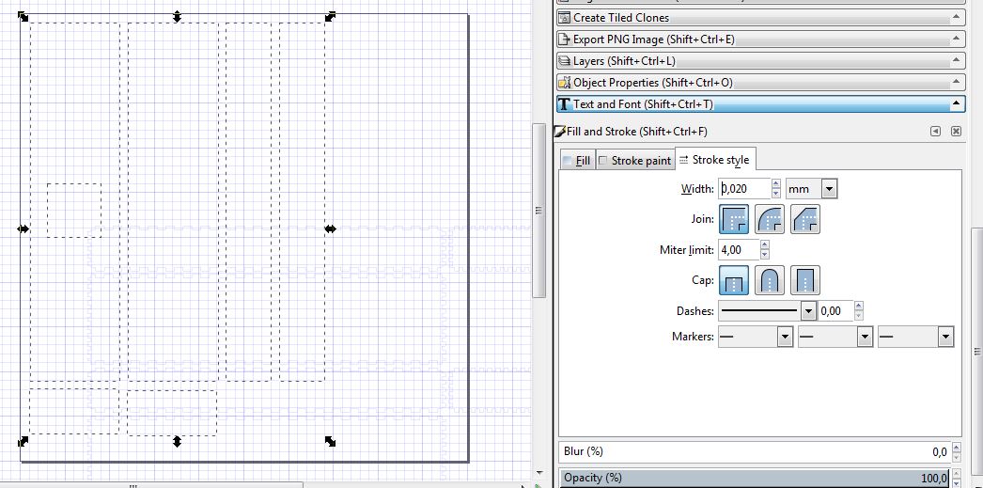Click the top-left corner scale handle
Viewport: 983px width, 488px height.
tap(23, 16)
